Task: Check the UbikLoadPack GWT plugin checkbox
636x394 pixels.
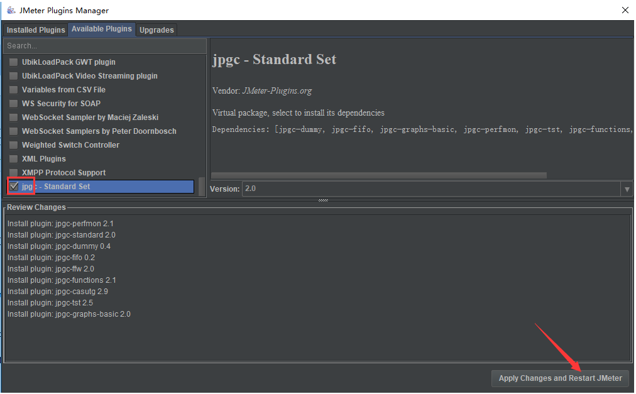Action: coord(14,62)
